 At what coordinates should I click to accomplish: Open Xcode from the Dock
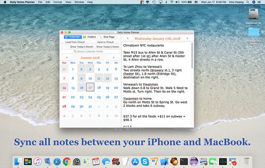pos(164,161)
